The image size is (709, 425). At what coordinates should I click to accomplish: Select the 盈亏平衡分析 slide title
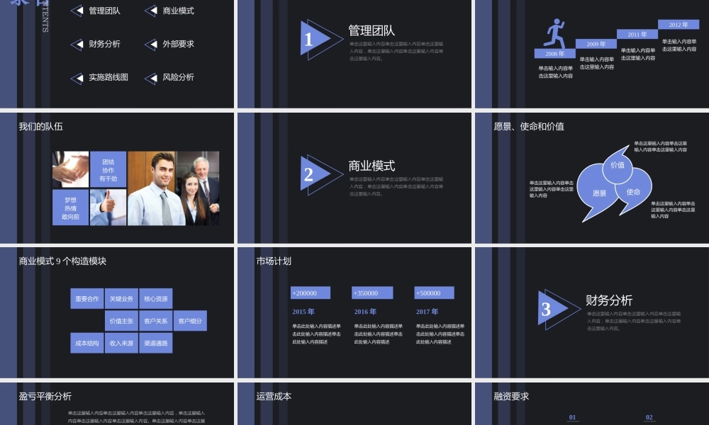[45, 396]
